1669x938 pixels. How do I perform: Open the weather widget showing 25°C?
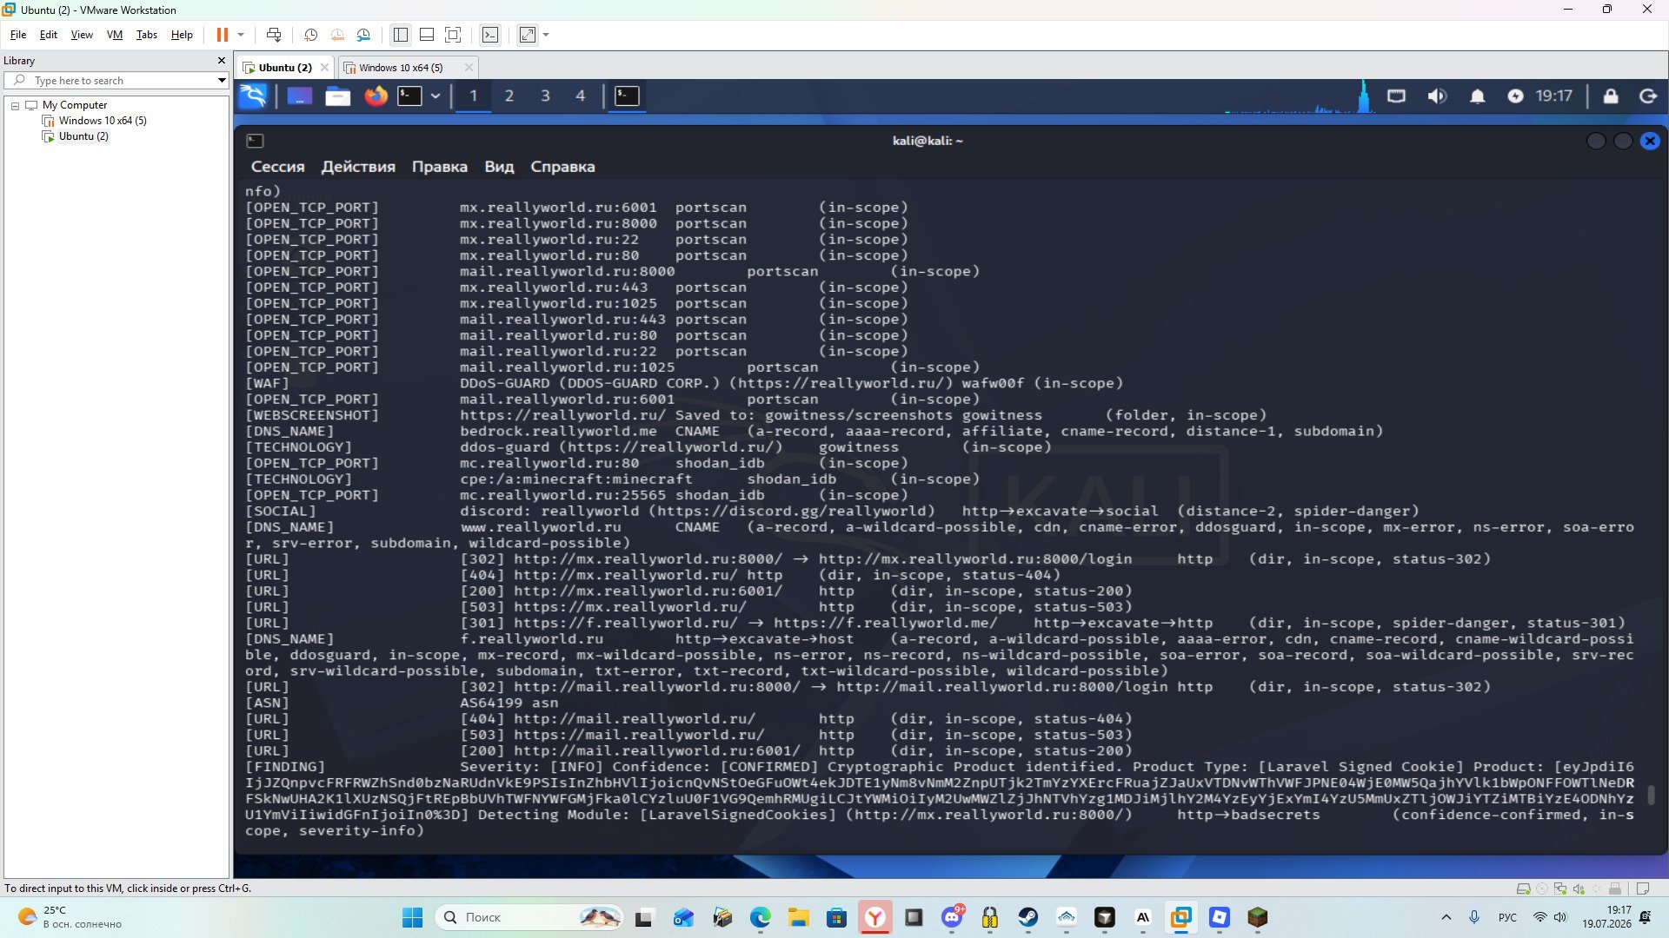point(71,917)
